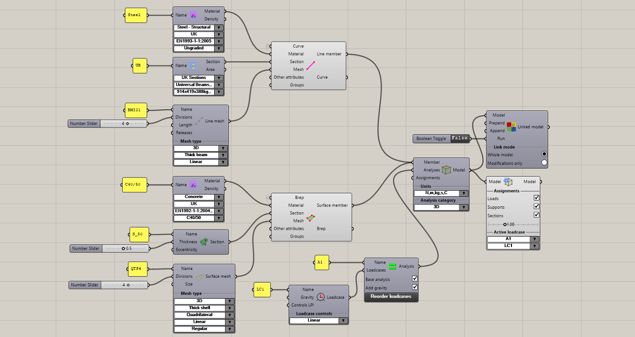Click the Analyses input label
The height and width of the screenshot is (337, 635).
(432, 170)
